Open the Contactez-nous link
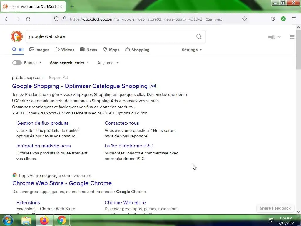Viewport: 301px width, 226px height. click(x=122, y=123)
